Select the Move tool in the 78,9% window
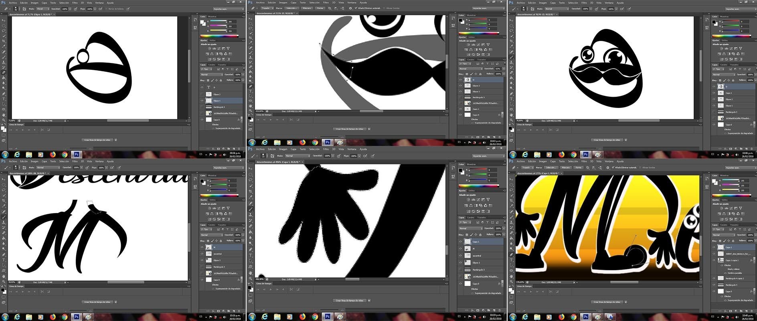The height and width of the screenshot is (321, 757). [512, 20]
